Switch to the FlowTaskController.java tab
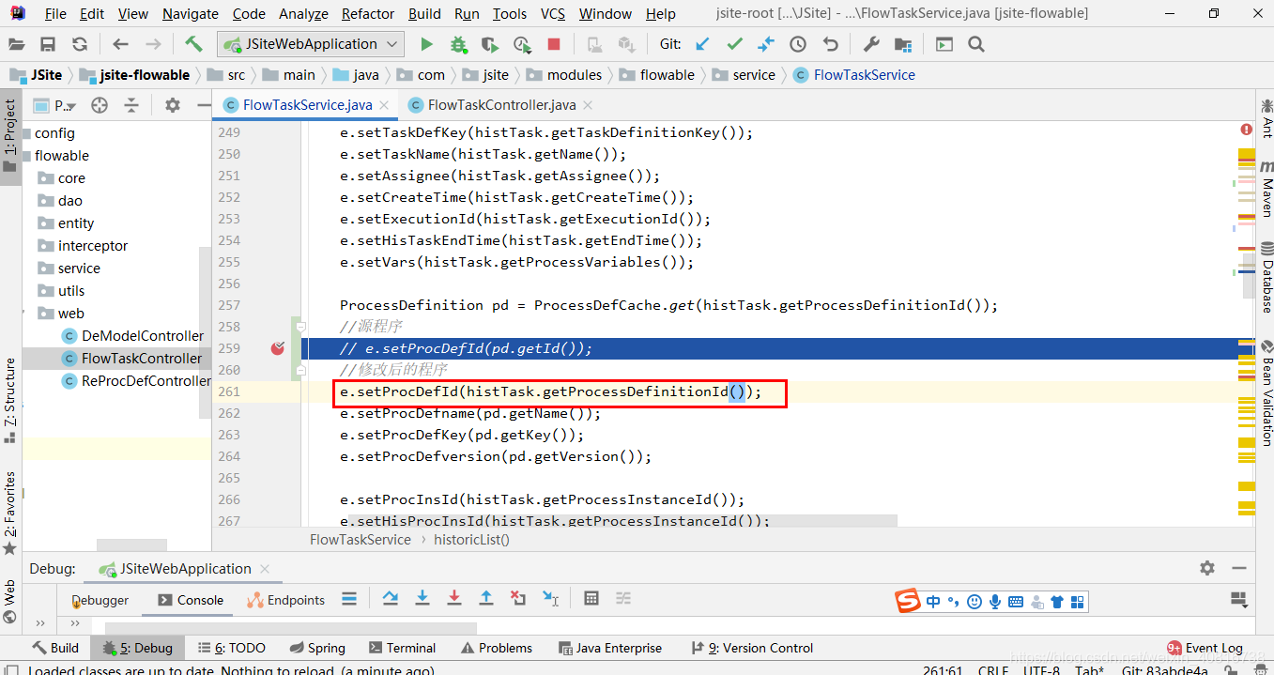 pos(501,105)
